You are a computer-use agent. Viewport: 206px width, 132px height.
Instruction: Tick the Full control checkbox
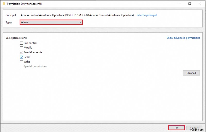coord(22,43)
